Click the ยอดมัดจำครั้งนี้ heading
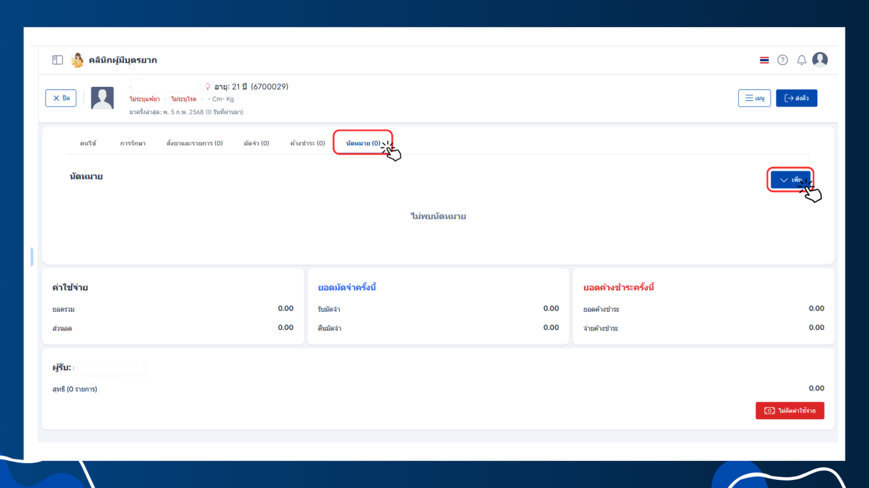This screenshot has width=869, height=488. click(347, 288)
